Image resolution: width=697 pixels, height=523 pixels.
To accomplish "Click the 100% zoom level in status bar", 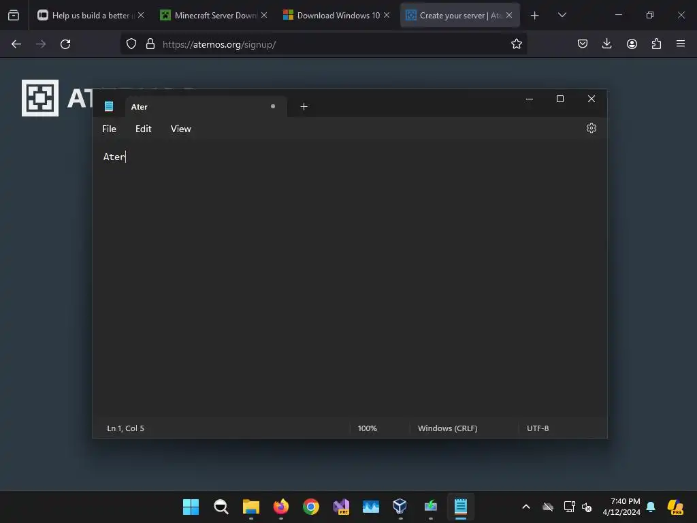I will (x=367, y=428).
